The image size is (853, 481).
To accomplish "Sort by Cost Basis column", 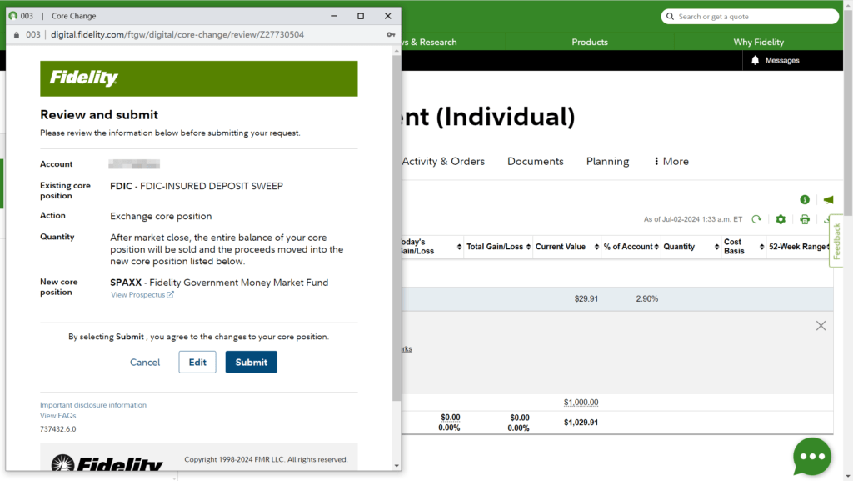I will (x=743, y=247).
